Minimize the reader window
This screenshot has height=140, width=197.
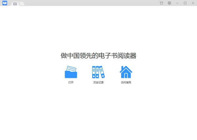177,3
